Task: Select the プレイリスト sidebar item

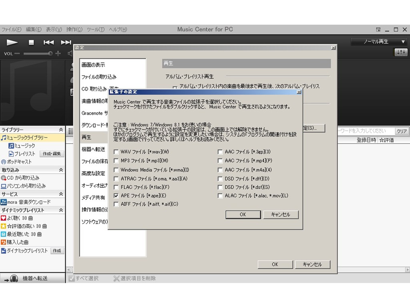Action: [22, 154]
